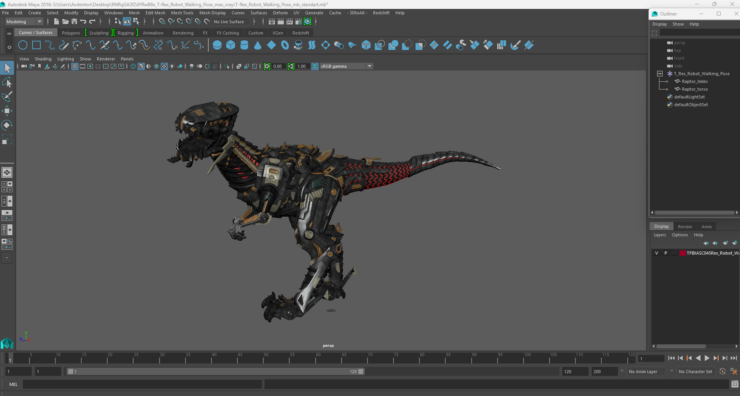Click the time slider at frame 60
740x396 pixels.
click(318, 358)
